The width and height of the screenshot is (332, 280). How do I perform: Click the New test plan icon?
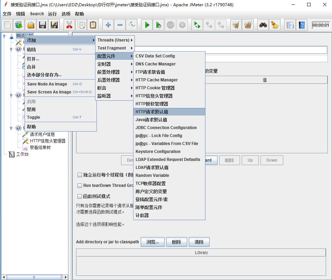[7, 25]
